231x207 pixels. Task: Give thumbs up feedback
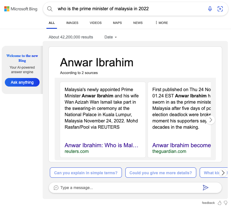click(220, 203)
